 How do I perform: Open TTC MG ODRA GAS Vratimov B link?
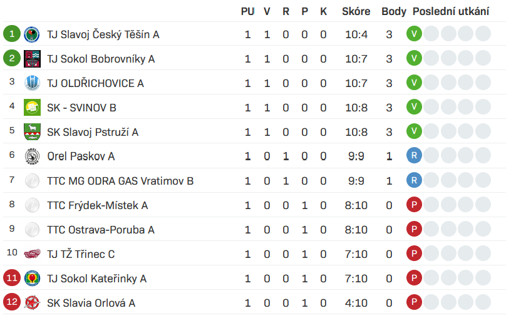[x=120, y=181]
